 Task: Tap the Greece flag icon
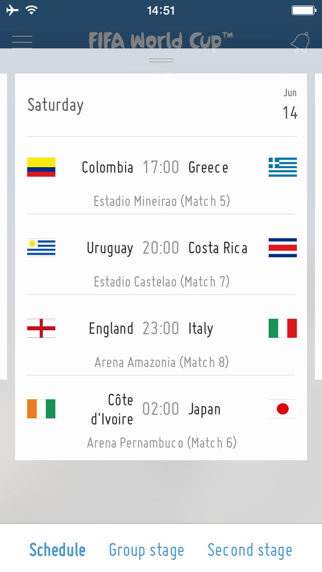283,167
